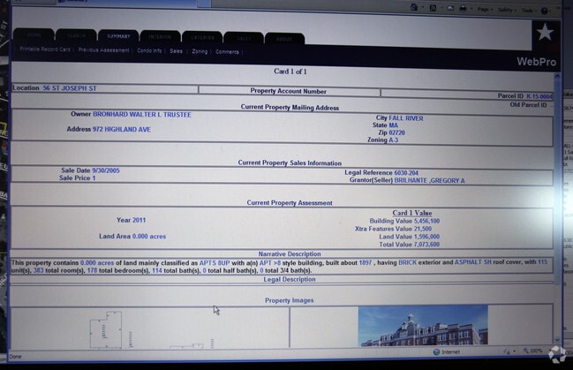Viewport: 573px width, 370px height.
Task: Open the Printable Record Card link
Action: click(45, 50)
